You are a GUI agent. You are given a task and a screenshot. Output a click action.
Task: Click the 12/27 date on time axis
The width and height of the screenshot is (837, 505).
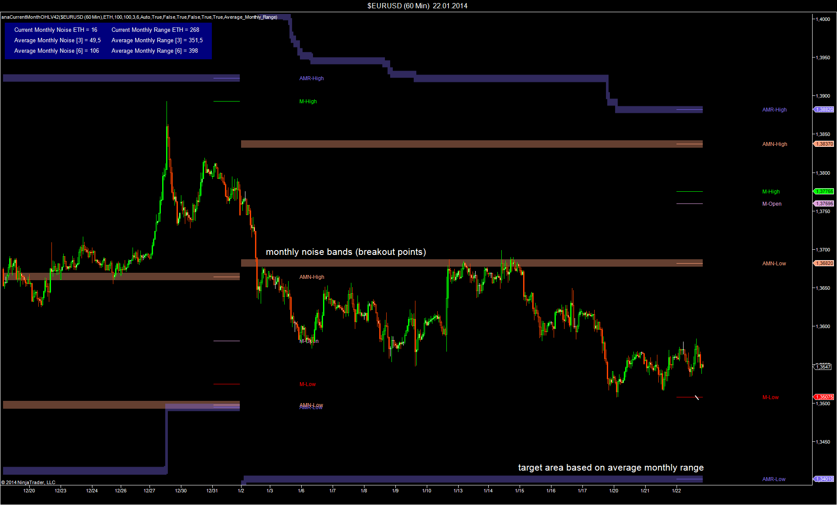click(x=150, y=491)
